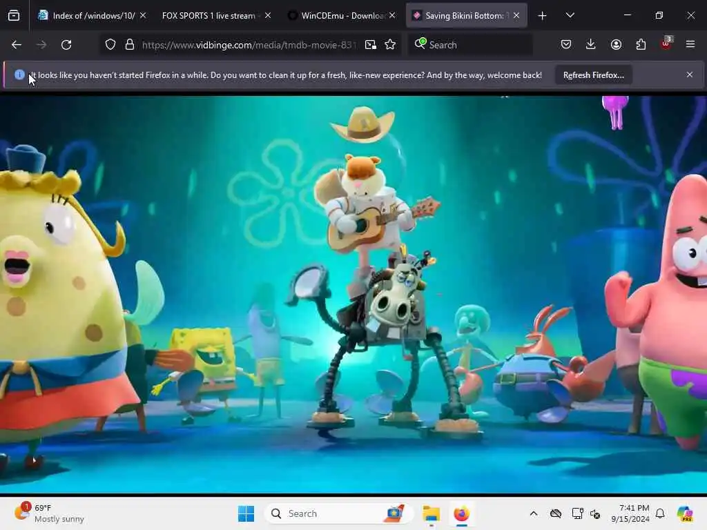This screenshot has width=707, height=530.
Task: Click the cloud sync tray icon
Action: (x=556, y=513)
